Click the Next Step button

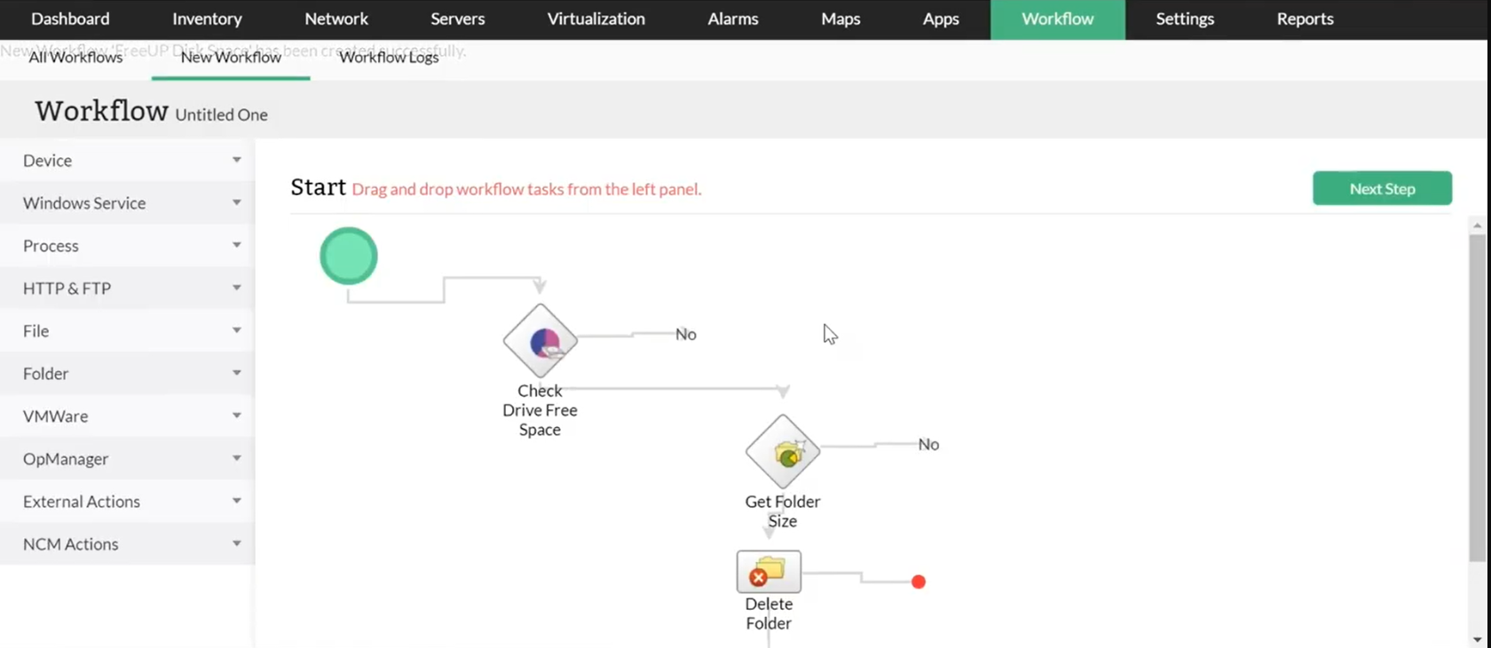coord(1382,188)
